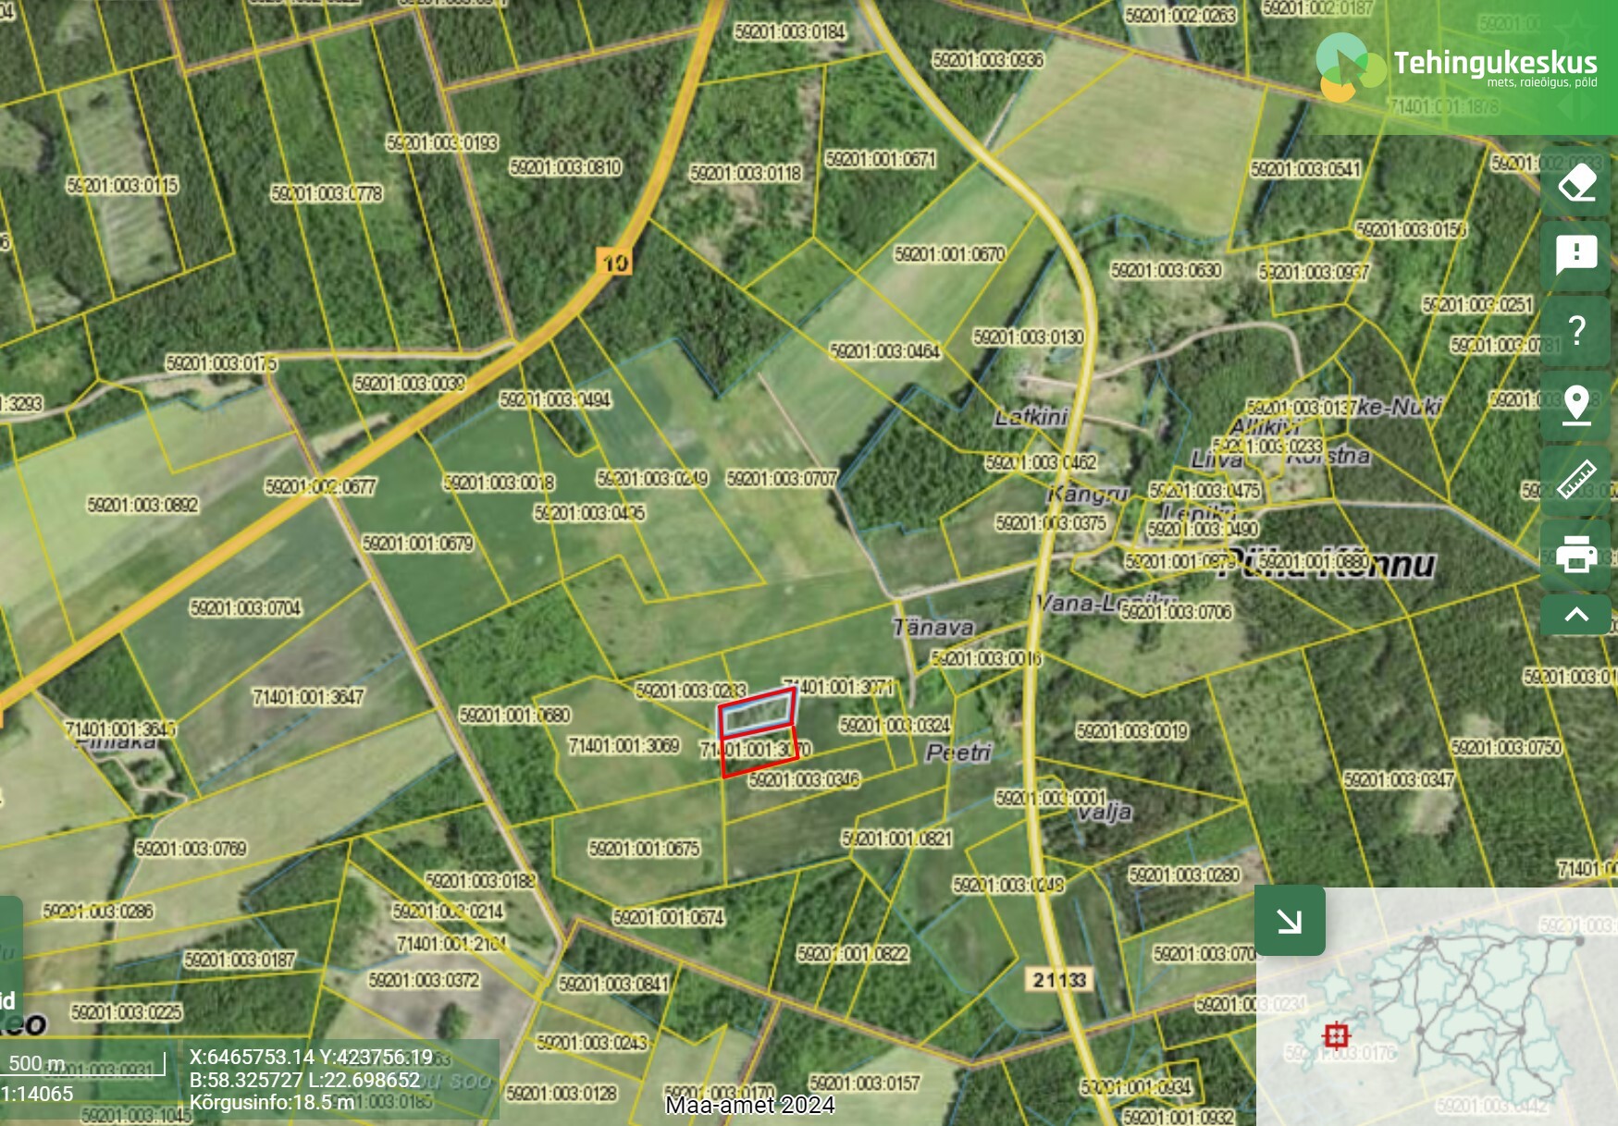Open the feedback message icon

pyautogui.click(x=1576, y=255)
